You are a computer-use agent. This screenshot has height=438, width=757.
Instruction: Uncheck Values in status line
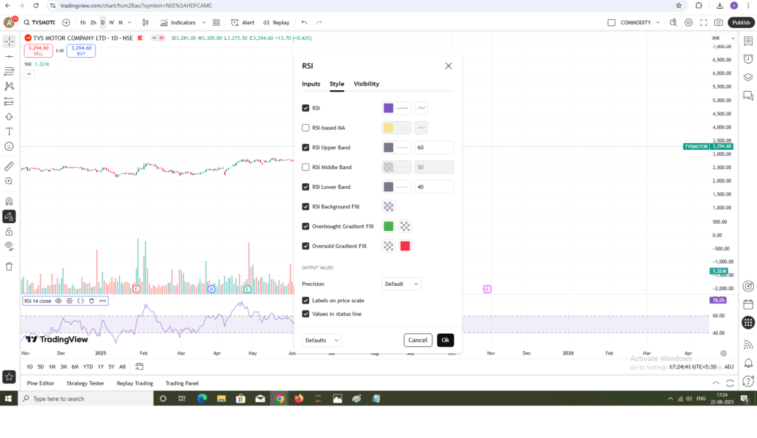point(305,314)
